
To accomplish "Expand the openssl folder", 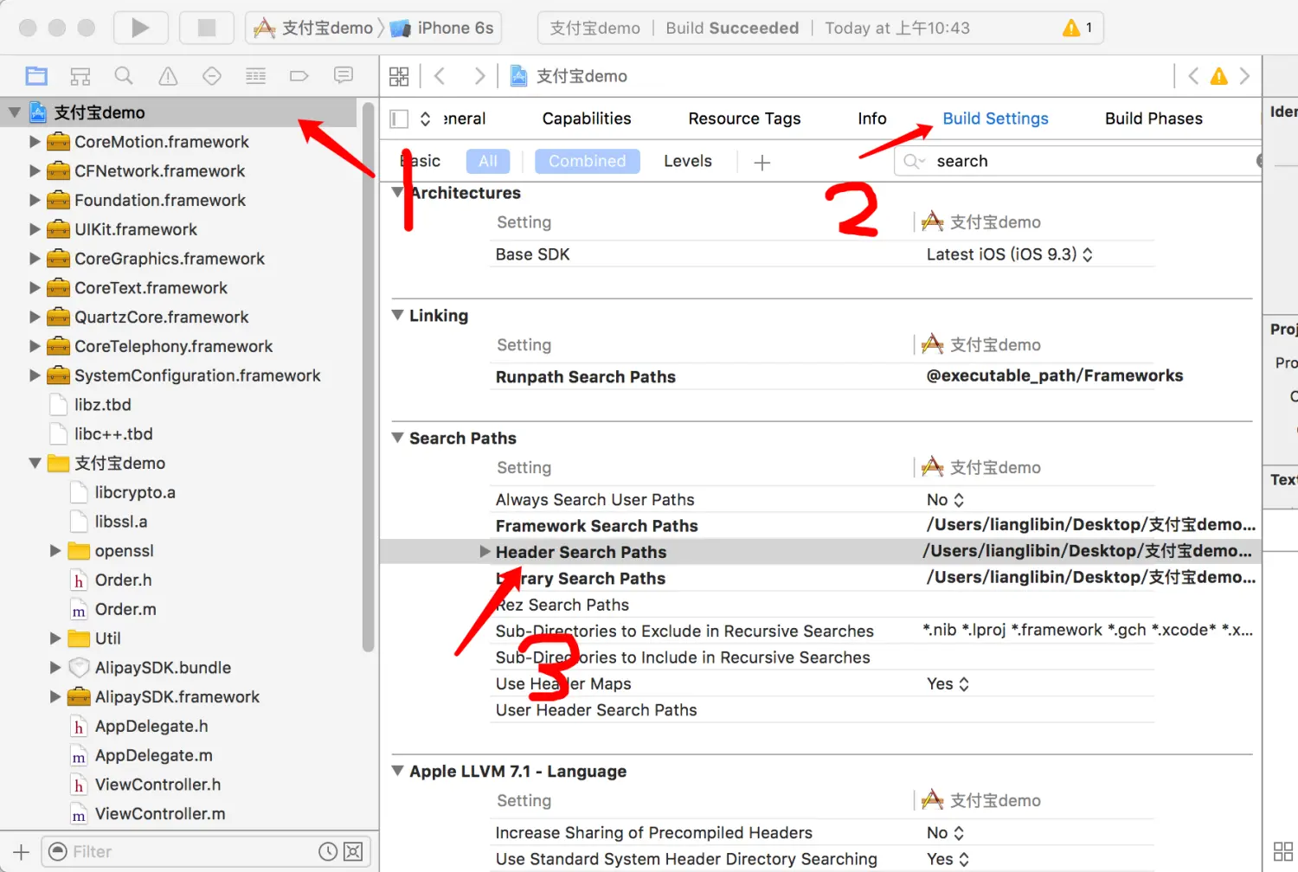I will (x=55, y=551).
